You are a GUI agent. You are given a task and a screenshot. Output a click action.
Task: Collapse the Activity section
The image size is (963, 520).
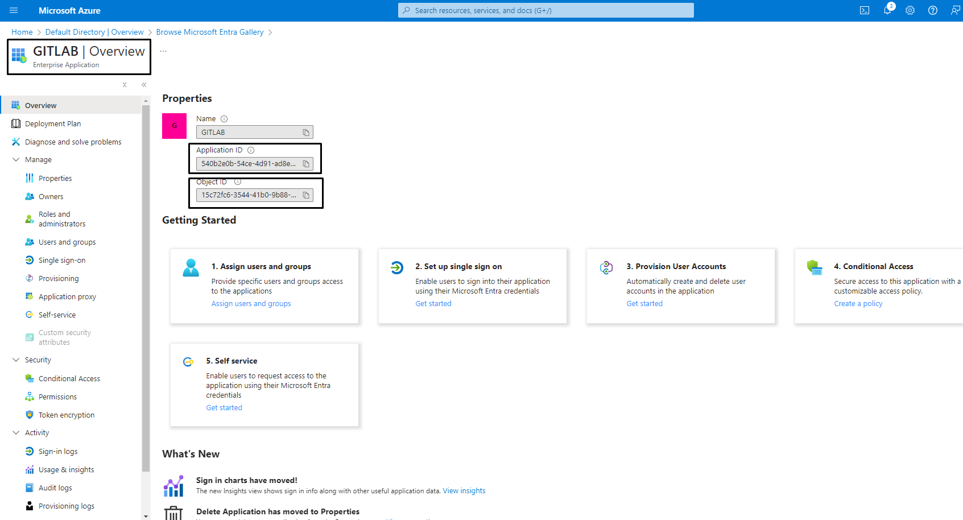(x=16, y=433)
